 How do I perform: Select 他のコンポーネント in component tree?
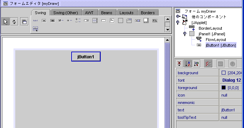click(x=209, y=17)
